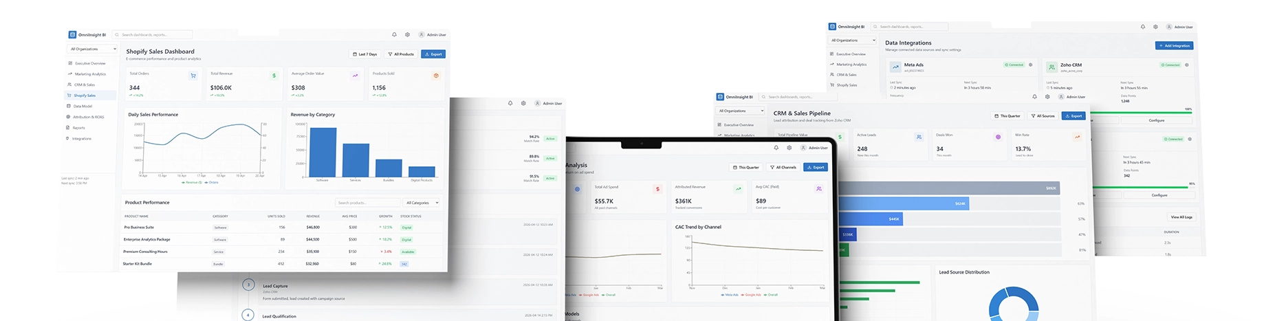
Task: Click the trend icon on the Attributed Revenue card
Action: pos(738,189)
